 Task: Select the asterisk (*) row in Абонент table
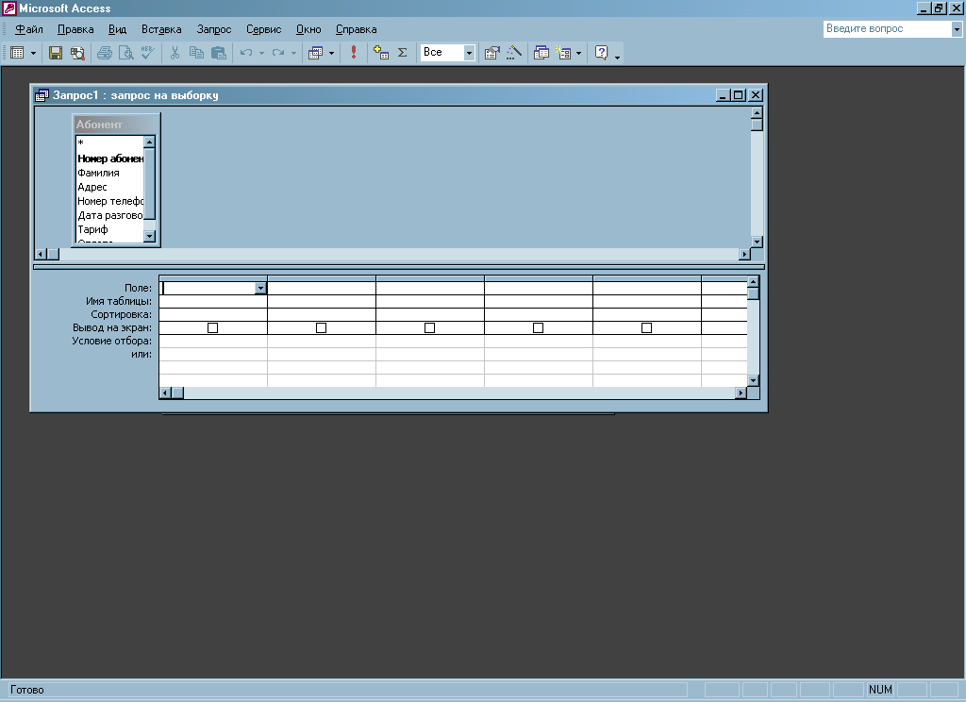[x=109, y=143]
